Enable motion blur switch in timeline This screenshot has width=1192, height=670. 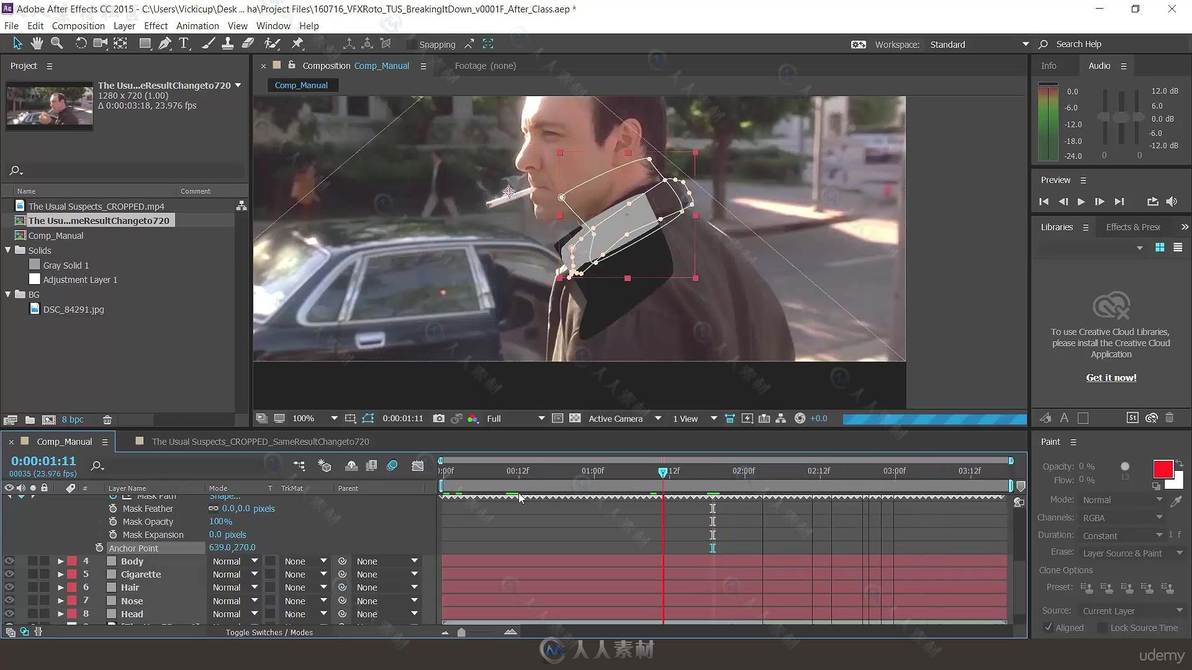392,465
